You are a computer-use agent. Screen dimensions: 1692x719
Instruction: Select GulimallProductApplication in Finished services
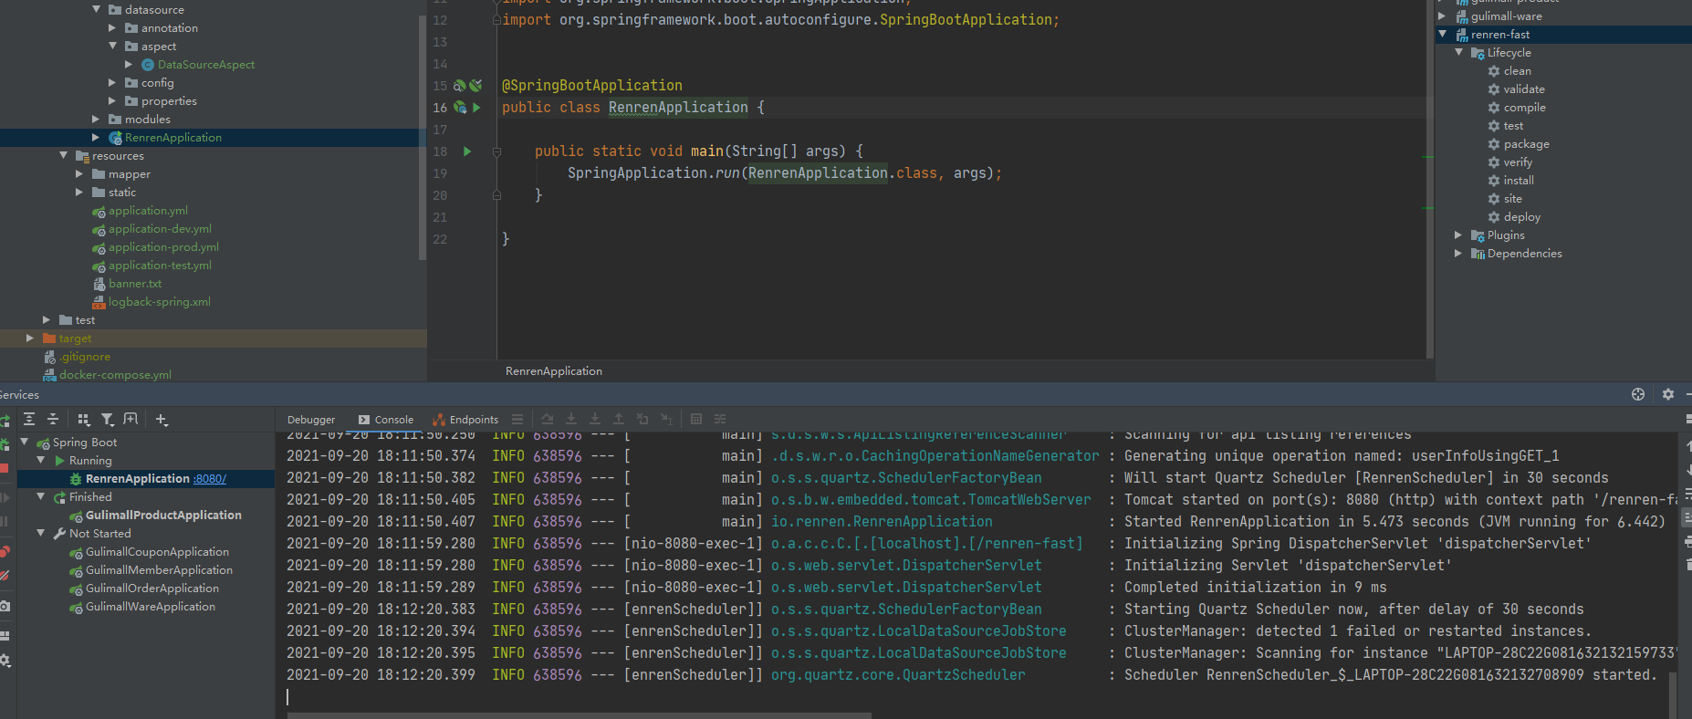pos(163,516)
